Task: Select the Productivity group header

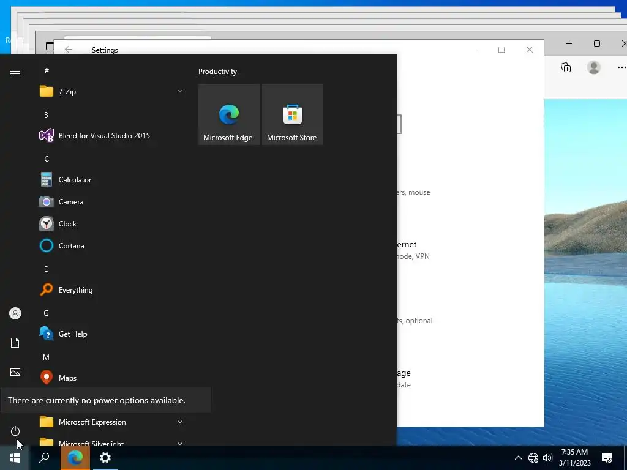Action: click(x=217, y=72)
